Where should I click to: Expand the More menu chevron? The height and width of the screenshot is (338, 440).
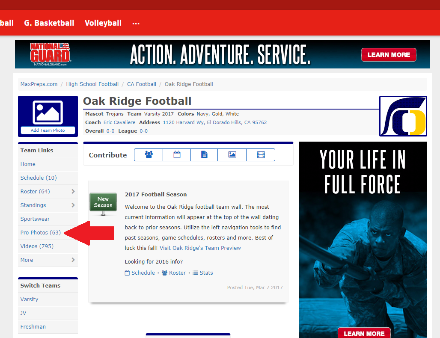tap(73, 260)
